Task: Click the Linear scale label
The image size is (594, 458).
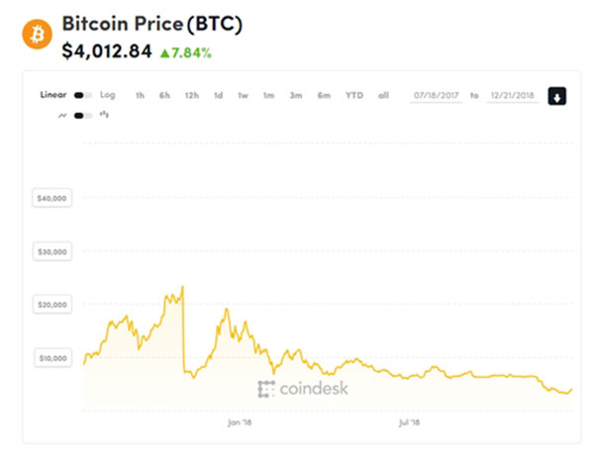Action: point(52,95)
